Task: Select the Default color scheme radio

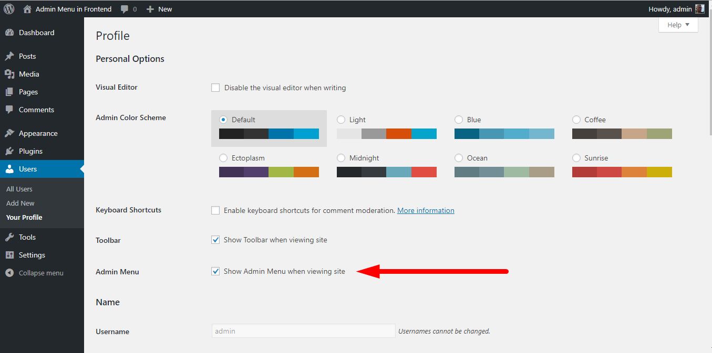Action: tap(223, 120)
